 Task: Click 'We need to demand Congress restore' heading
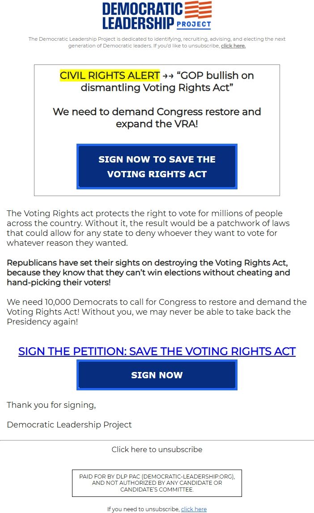pyautogui.click(x=157, y=118)
